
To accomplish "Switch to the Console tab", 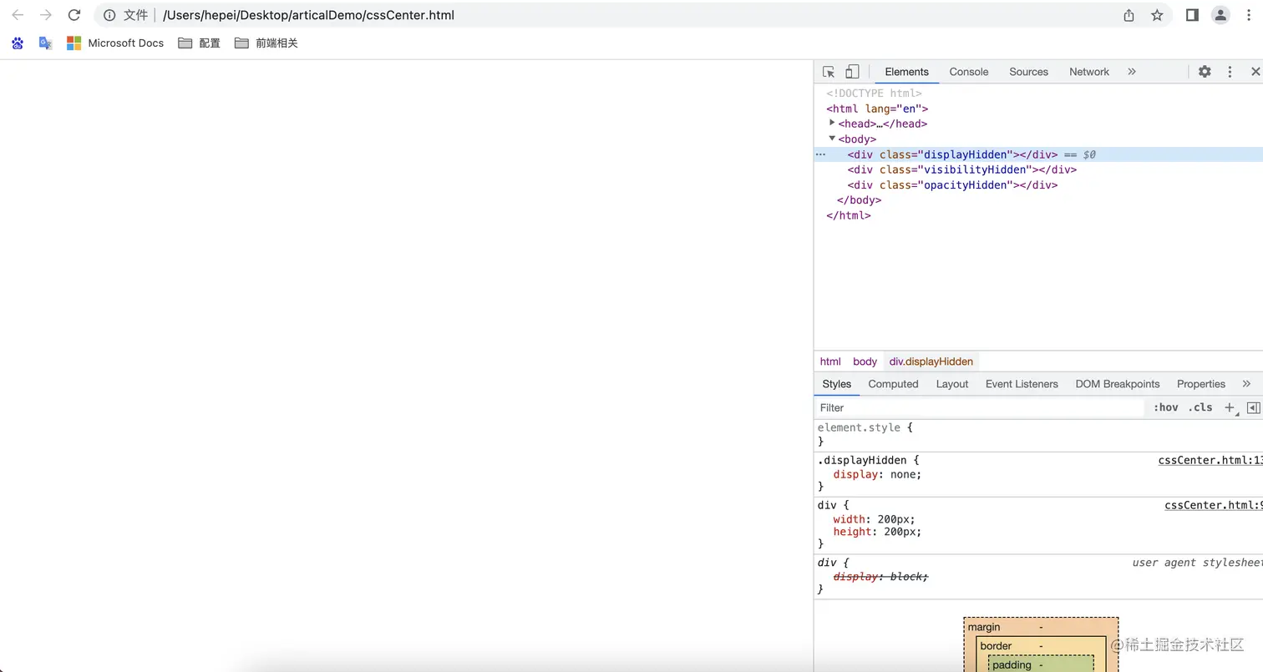I will coord(969,72).
